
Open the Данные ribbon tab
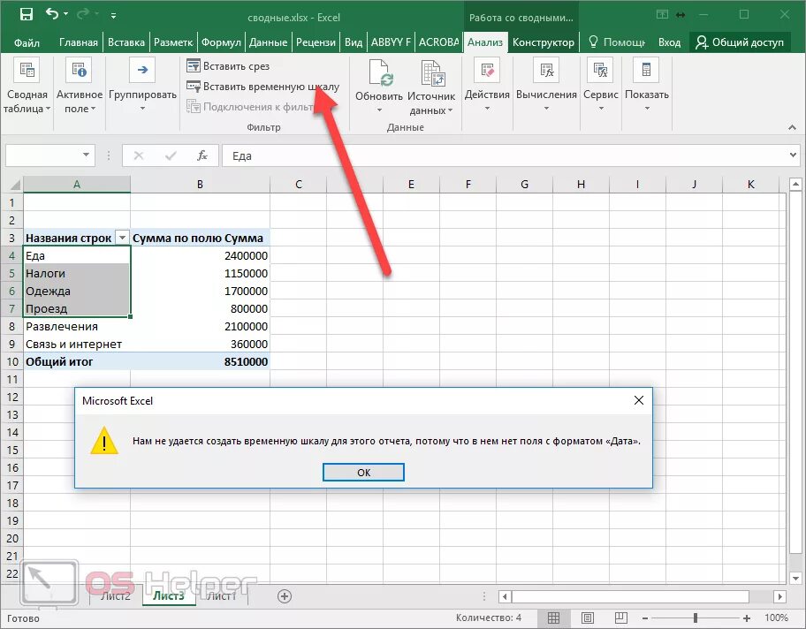[268, 42]
